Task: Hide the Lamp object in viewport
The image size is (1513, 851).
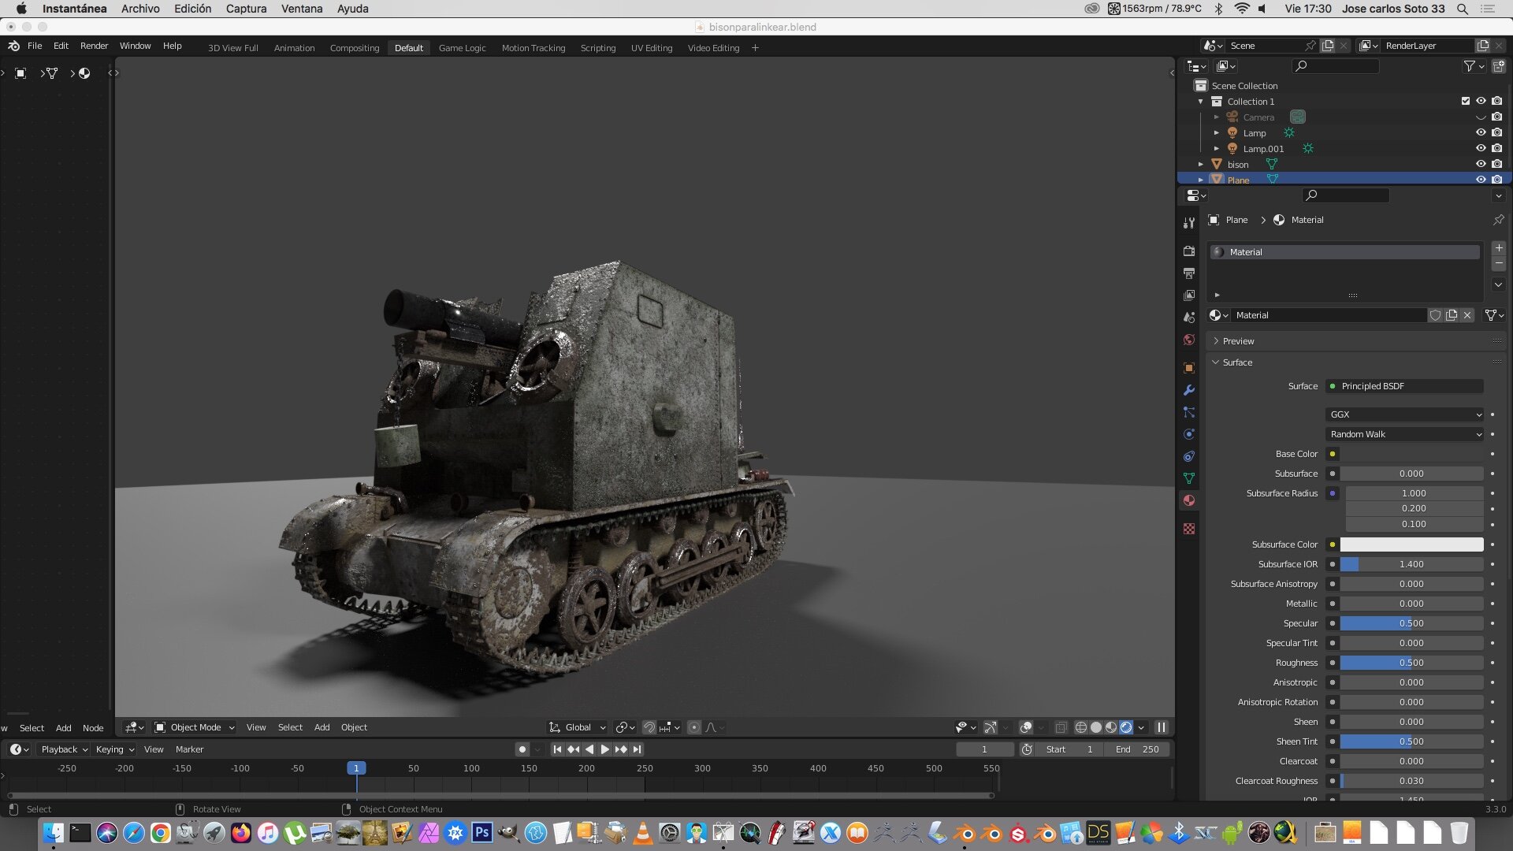Action: click(x=1481, y=132)
